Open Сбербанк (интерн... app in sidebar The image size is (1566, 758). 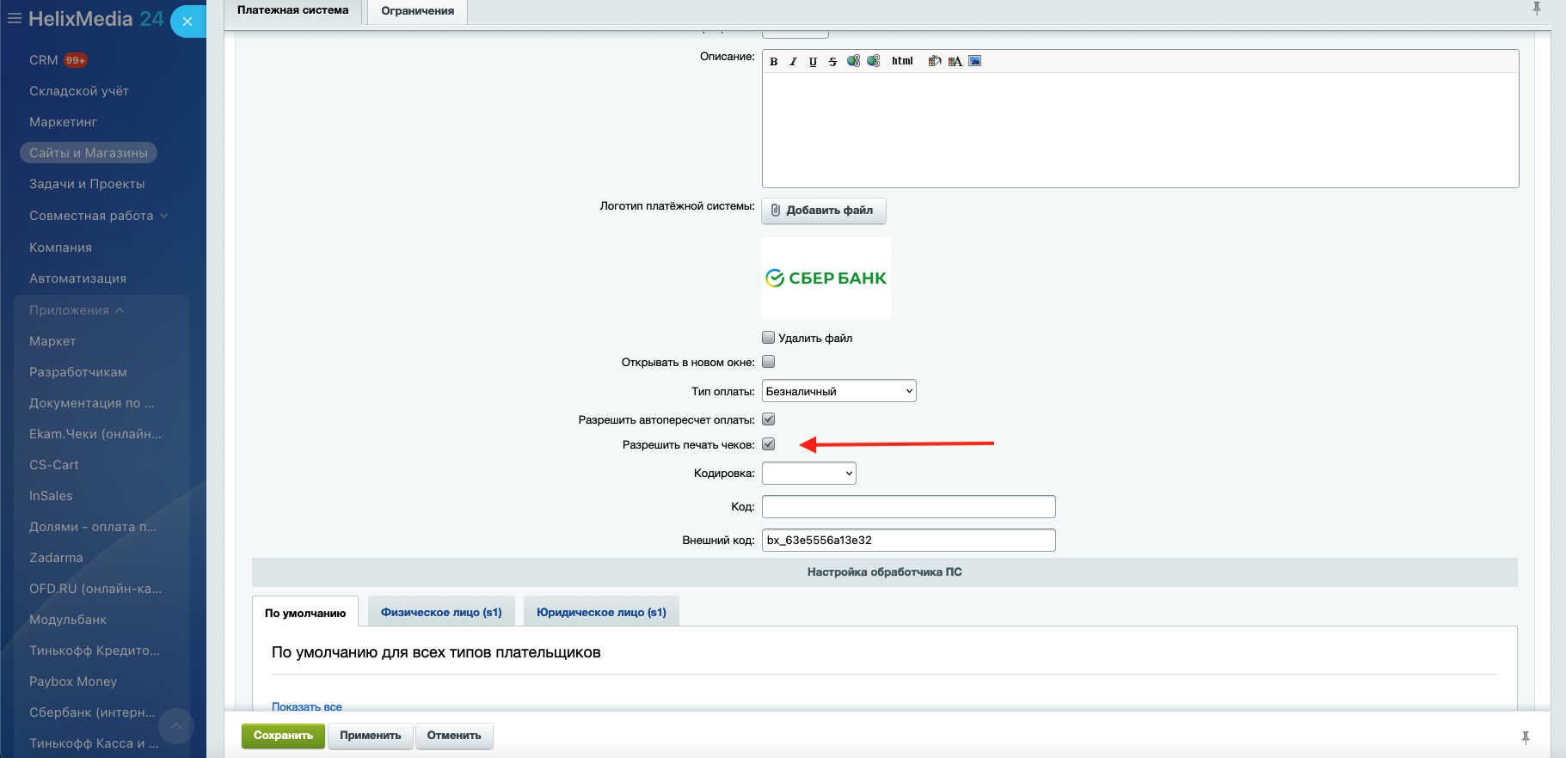(93, 712)
